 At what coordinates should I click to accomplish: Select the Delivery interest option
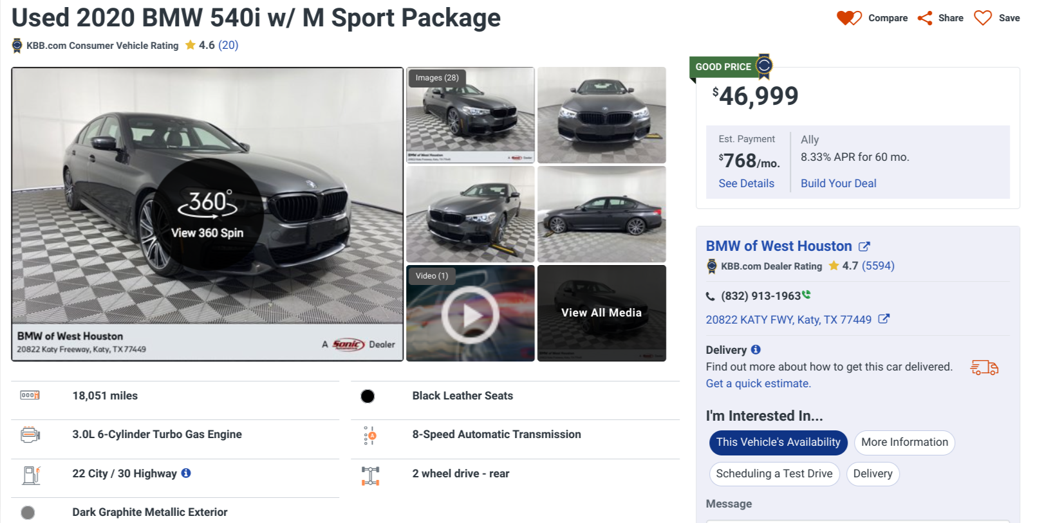873,474
